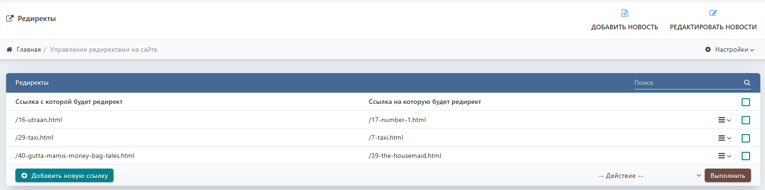Open the Действие action dropdown
Viewport: 765px width, 190px height.
click(x=649, y=176)
